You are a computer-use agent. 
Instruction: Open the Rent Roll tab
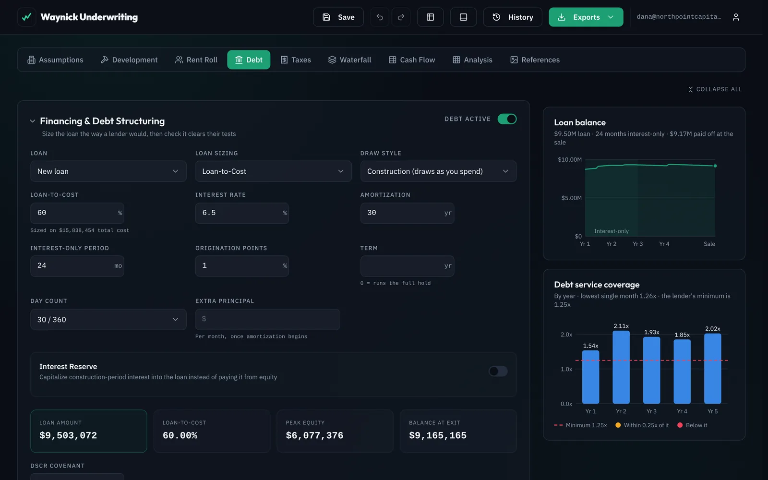click(196, 60)
